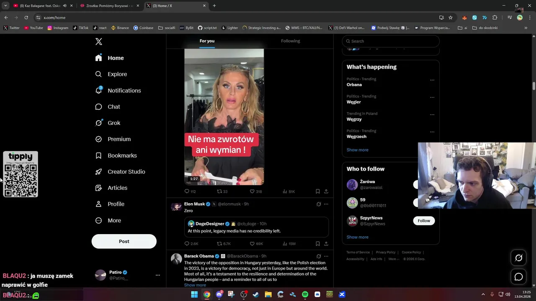
Task: Switch to the Following tab
Action: click(x=291, y=41)
